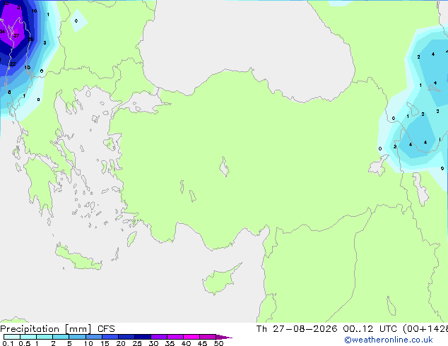This screenshot has width=448, height=346.
Task: Click the map value '37'
Action: [x=16, y=36]
